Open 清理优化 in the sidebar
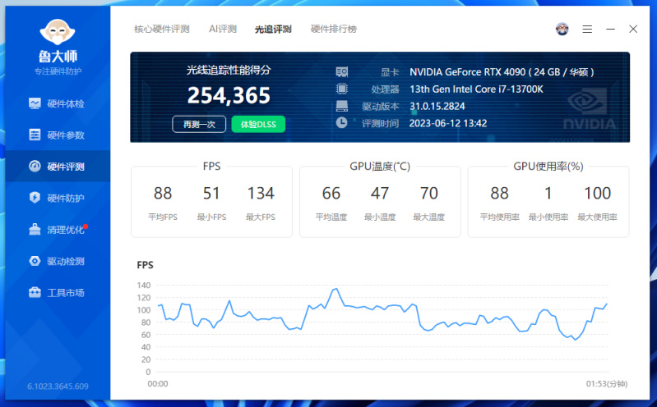Viewport: 657px width, 407px height. point(58,229)
